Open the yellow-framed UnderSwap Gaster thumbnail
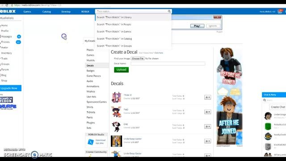This screenshot has height=161, width=286. pyautogui.click(x=116, y=141)
